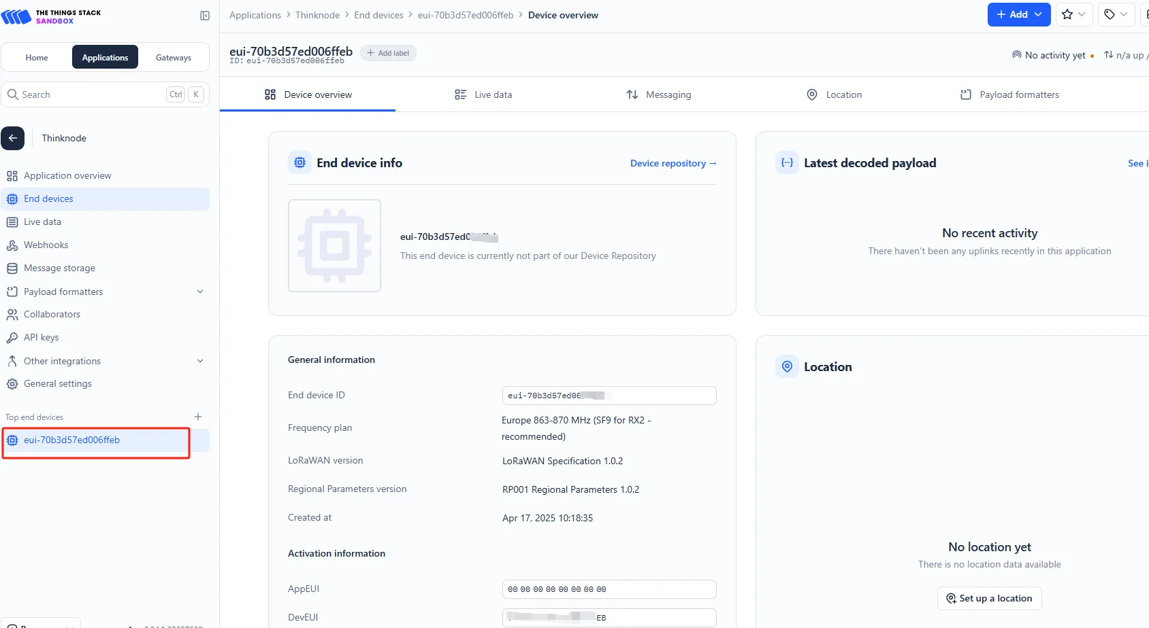This screenshot has height=628, width=1149.
Task: Click the tag label icon in the header
Action: (x=1110, y=14)
